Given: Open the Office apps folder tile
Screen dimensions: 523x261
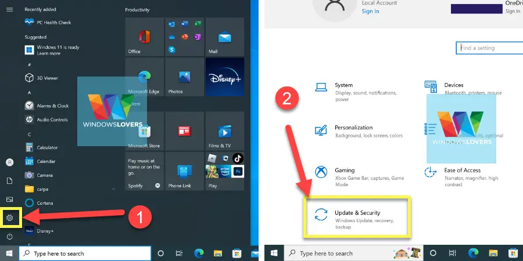Looking at the screenshot, I should 184,37.
